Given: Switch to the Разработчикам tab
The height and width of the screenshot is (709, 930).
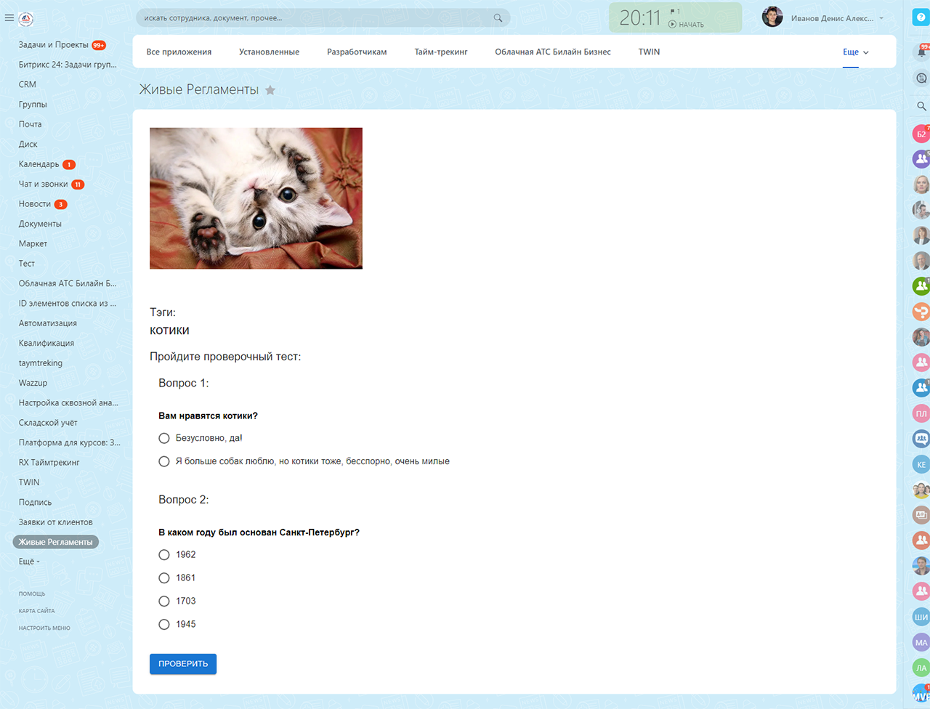Looking at the screenshot, I should (357, 52).
